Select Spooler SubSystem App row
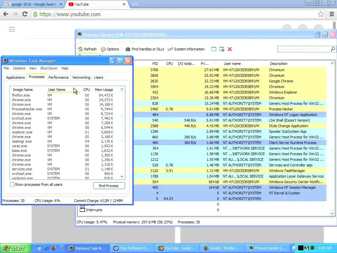This screenshot has width=337, height=253. 230,131
